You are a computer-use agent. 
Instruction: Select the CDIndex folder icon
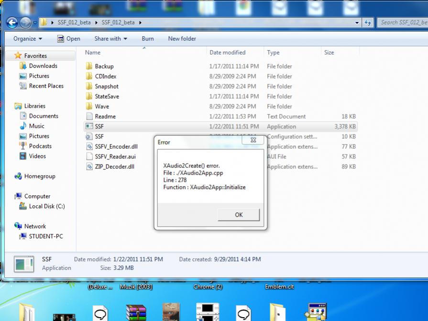click(x=89, y=76)
